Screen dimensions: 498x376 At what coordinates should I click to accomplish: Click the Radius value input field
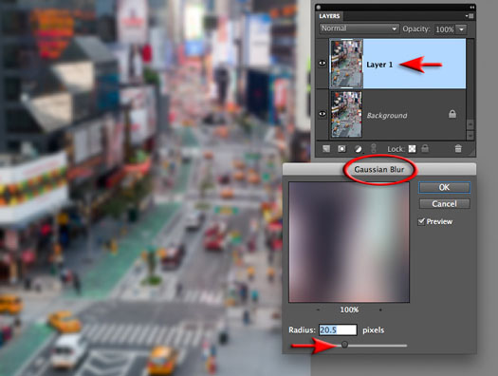pyautogui.click(x=338, y=329)
